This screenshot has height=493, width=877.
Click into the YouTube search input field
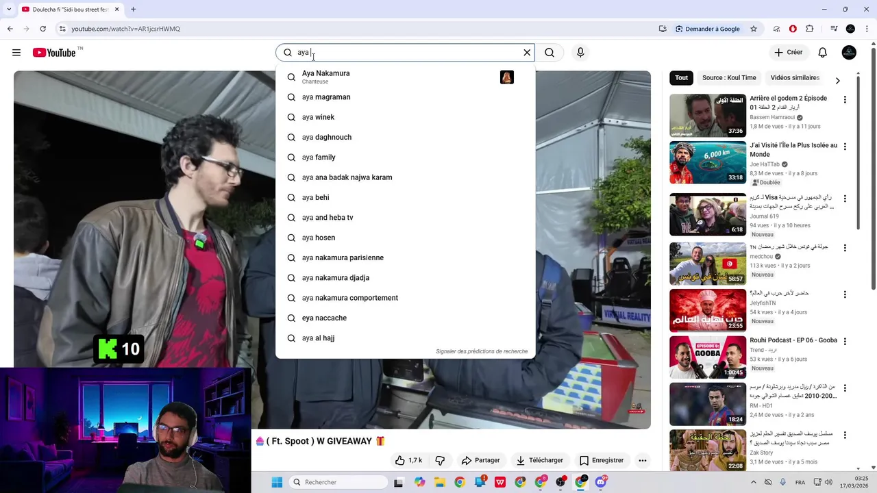point(407,53)
